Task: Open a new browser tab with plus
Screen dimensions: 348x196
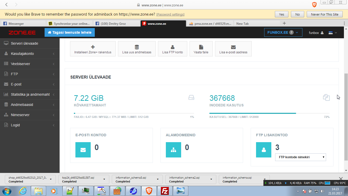Action: coord(284,23)
